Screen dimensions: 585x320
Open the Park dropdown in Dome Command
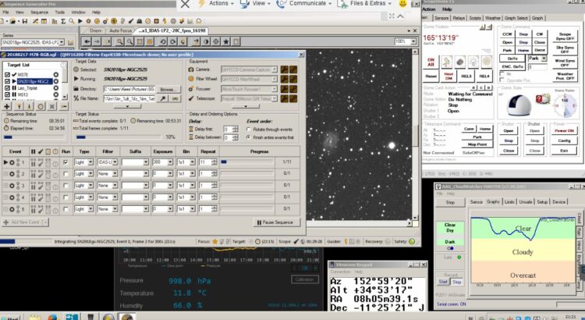point(544,59)
